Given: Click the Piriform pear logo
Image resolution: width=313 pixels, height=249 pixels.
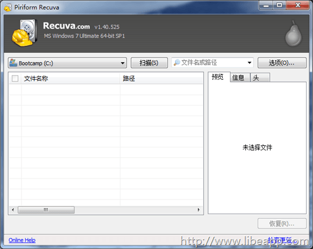Looking at the screenshot, I should pos(293,33).
